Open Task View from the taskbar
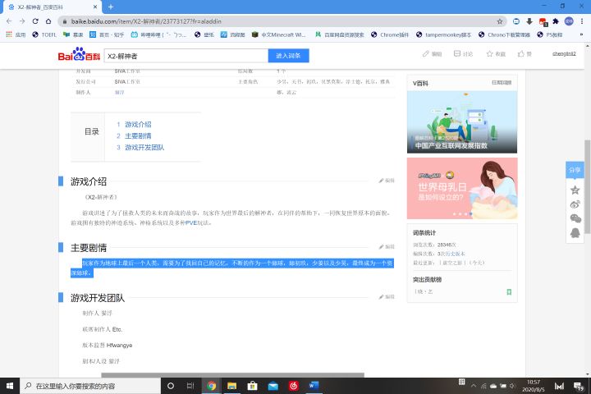This screenshot has height=394, width=591. pos(190,386)
